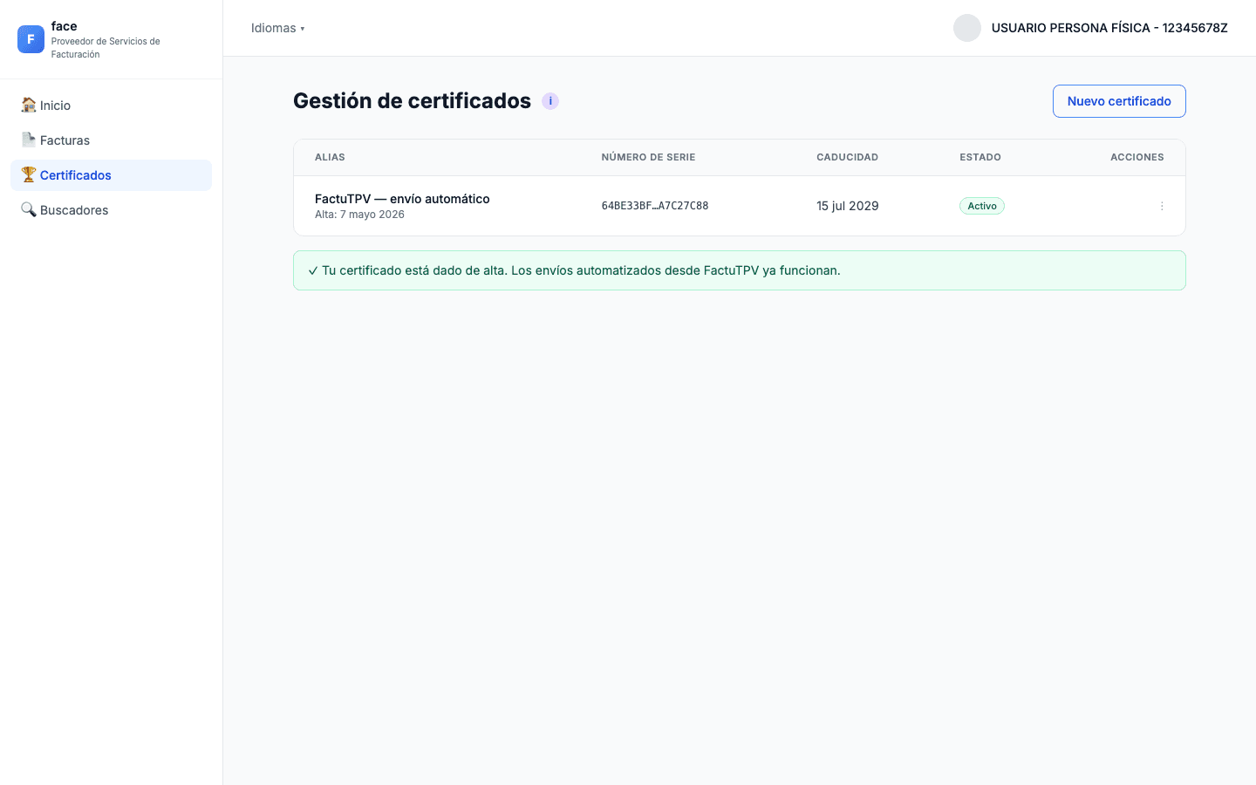Click the Alta: 7 mayo 2026 text
This screenshot has width=1256, height=785.
tap(359, 215)
